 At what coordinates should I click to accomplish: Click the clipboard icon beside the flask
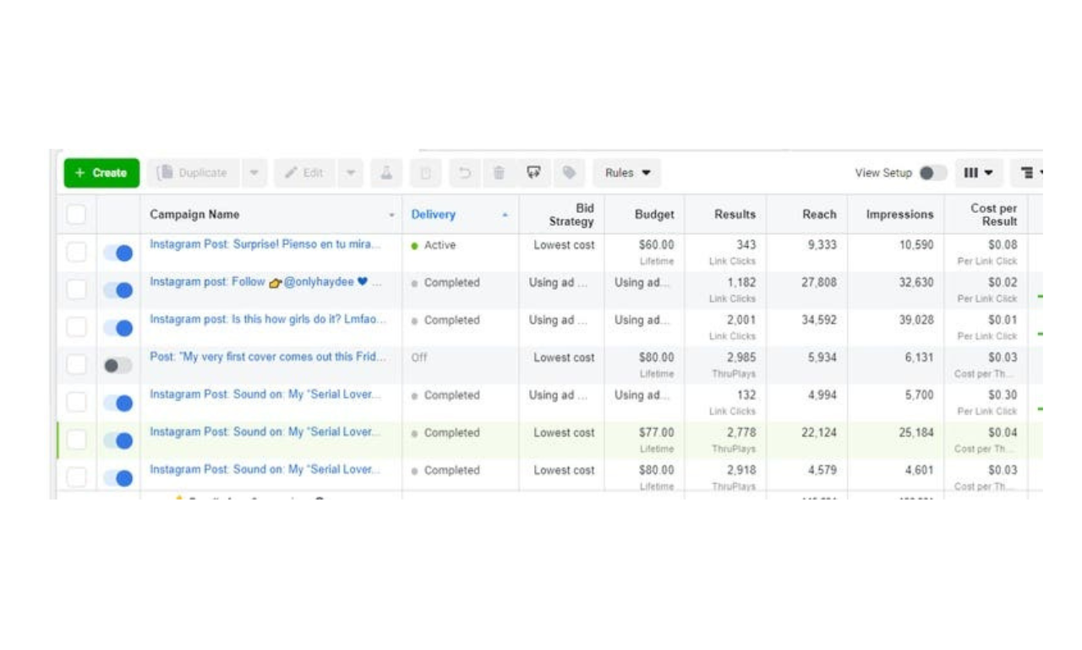coord(426,173)
